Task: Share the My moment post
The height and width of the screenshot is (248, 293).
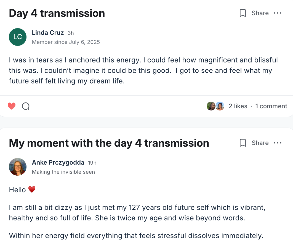Action: (260, 143)
